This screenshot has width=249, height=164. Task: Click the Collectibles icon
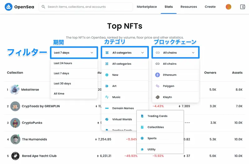[x=142, y=127]
